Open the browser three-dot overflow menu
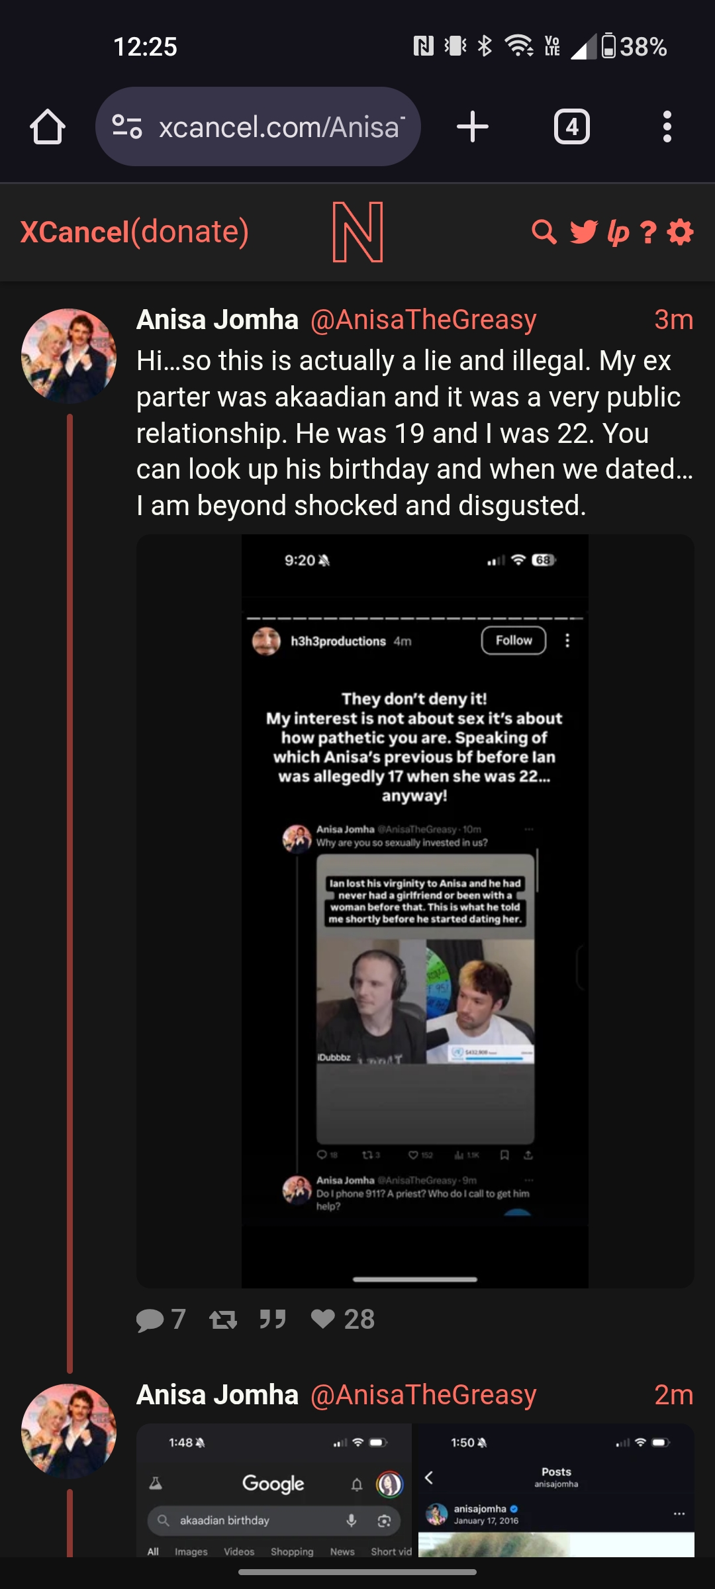This screenshot has height=1589, width=715. pos(667,126)
